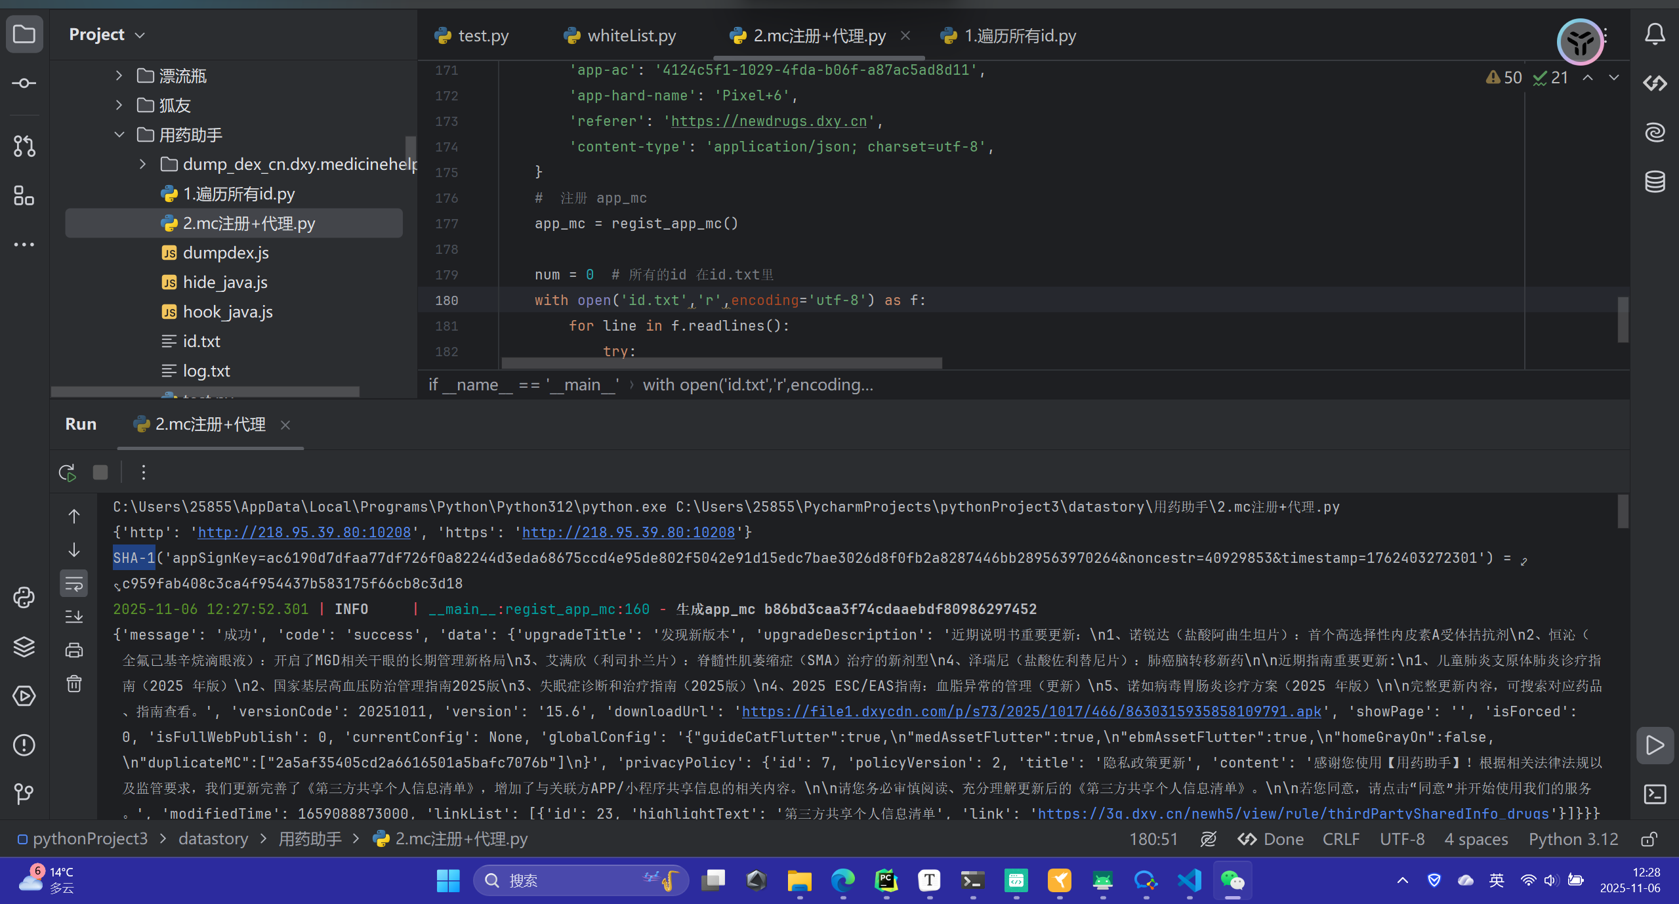Screen dimensions: 1679x904
Task: Collapse the 用药助手 folder
Action: coord(119,135)
